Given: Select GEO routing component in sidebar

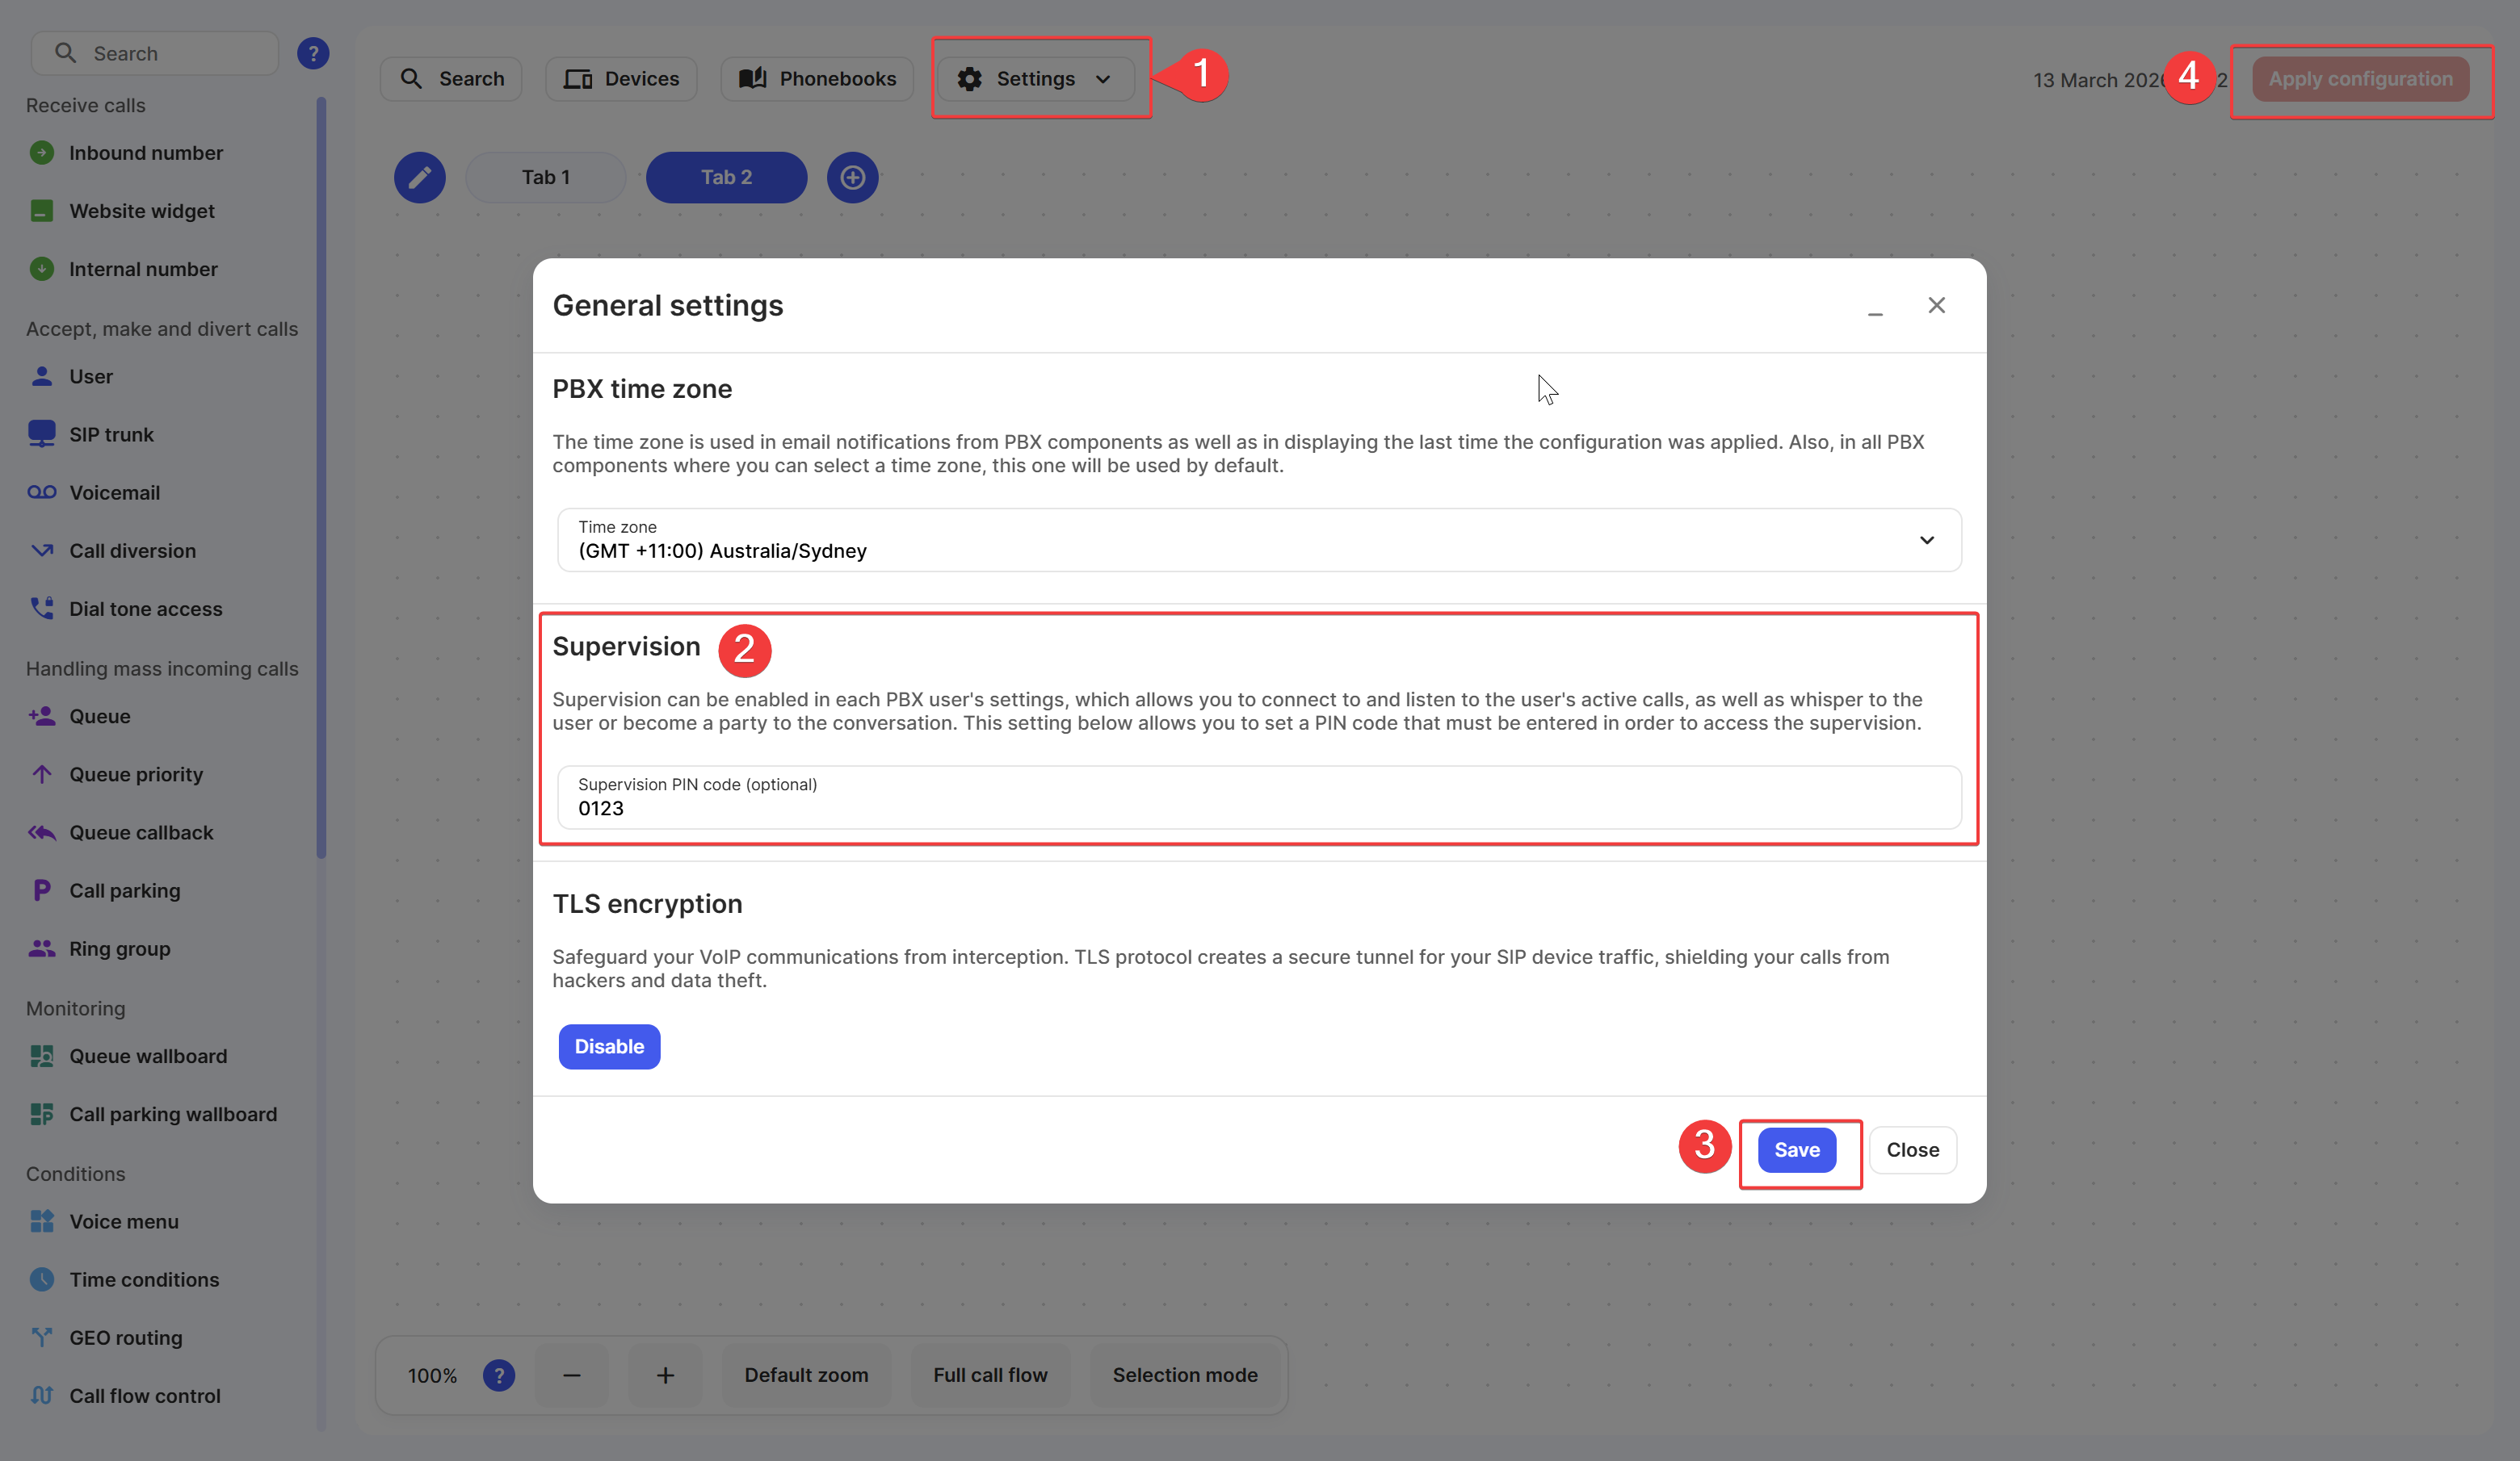Looking at the screenshot, I should [x=125, y=1337].
